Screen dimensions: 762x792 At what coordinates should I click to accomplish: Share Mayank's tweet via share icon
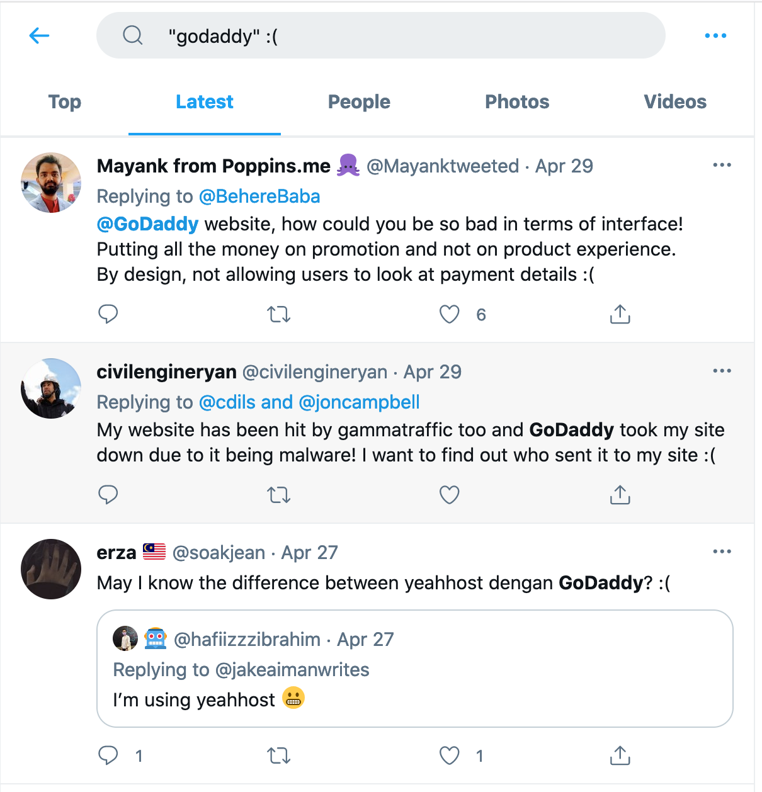[620, 314]
